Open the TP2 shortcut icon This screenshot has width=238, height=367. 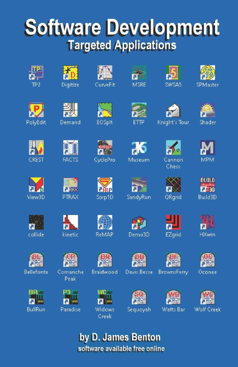[x=36, y=72]
